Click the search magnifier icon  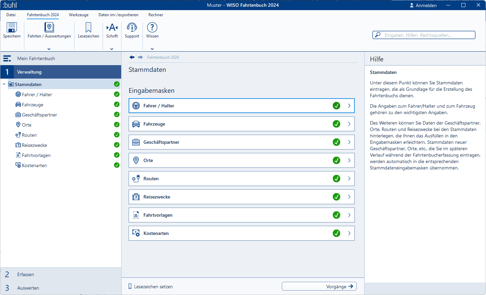pos(378,35)
